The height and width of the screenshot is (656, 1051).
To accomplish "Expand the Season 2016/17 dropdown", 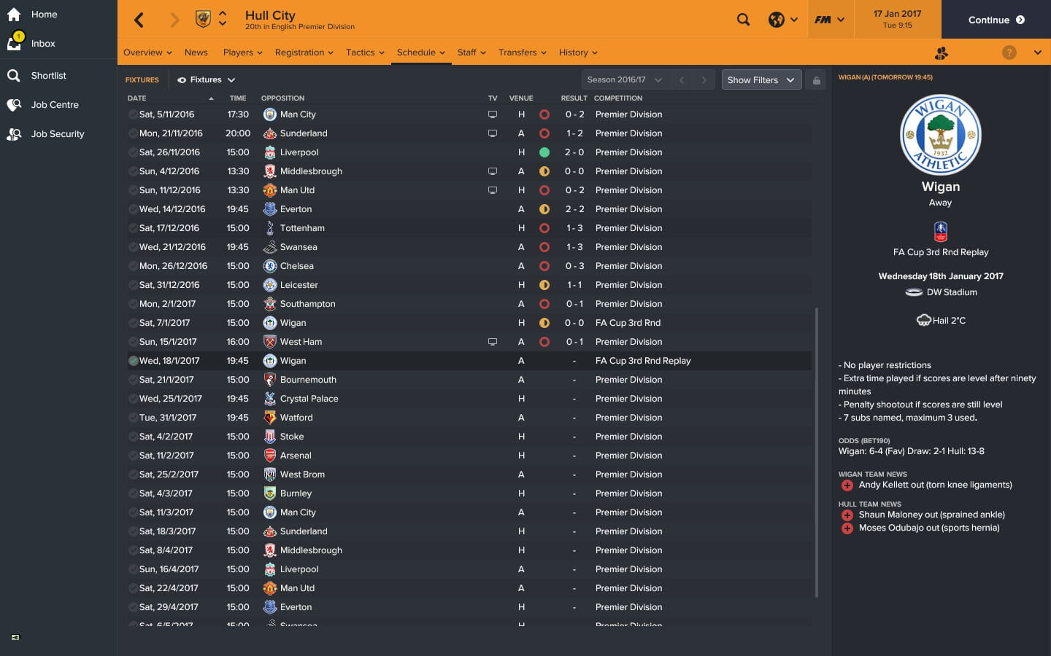I will tap(624, 80).
